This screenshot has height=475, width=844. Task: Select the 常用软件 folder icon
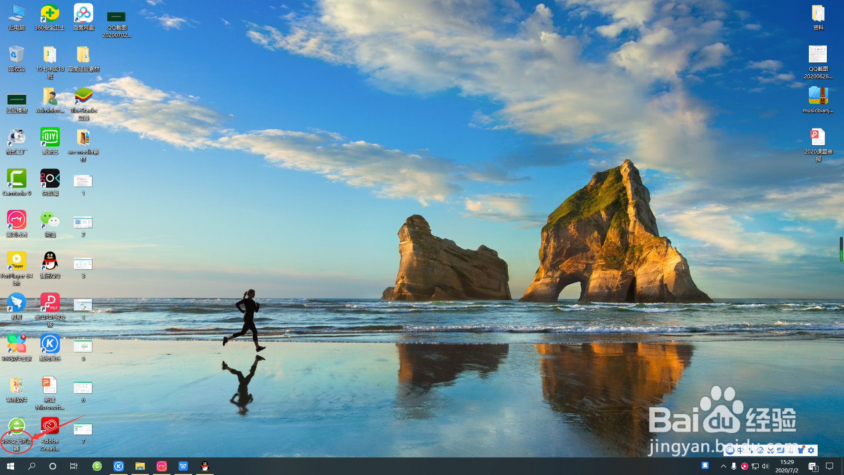click(x=17, y=390)
